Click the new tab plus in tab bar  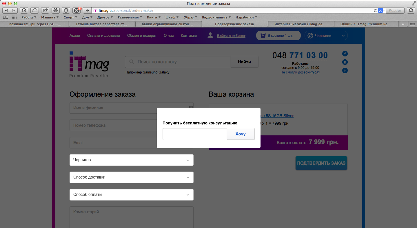403,24
